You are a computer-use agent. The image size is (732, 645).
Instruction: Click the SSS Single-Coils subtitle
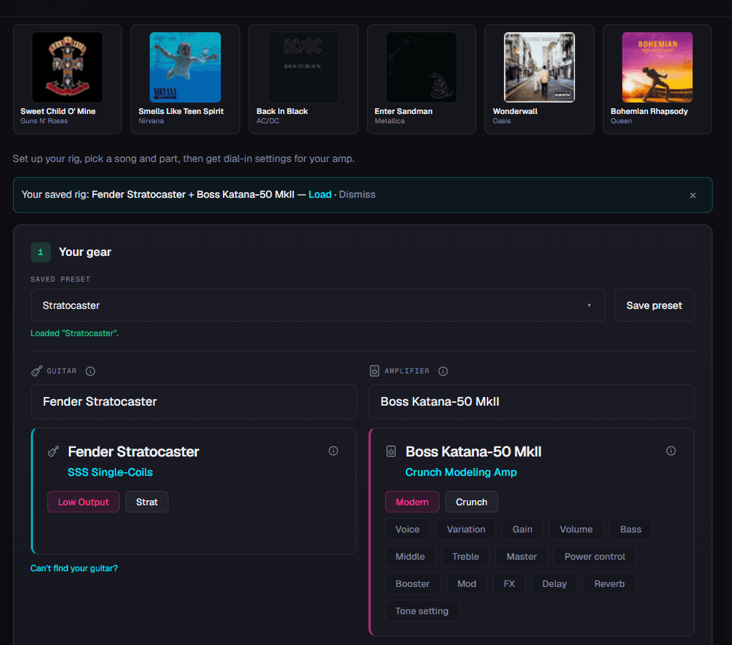pos(110,472)
